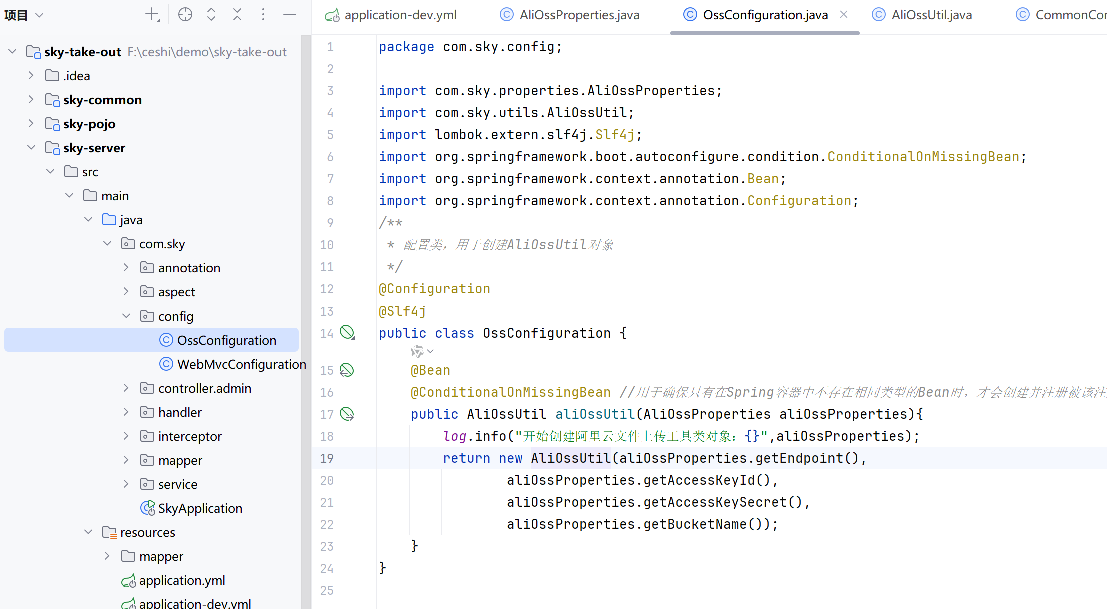Open the CommonCon... editor tab
The width and height of the screenshot is (1107, 609).
coord(1061,15)
